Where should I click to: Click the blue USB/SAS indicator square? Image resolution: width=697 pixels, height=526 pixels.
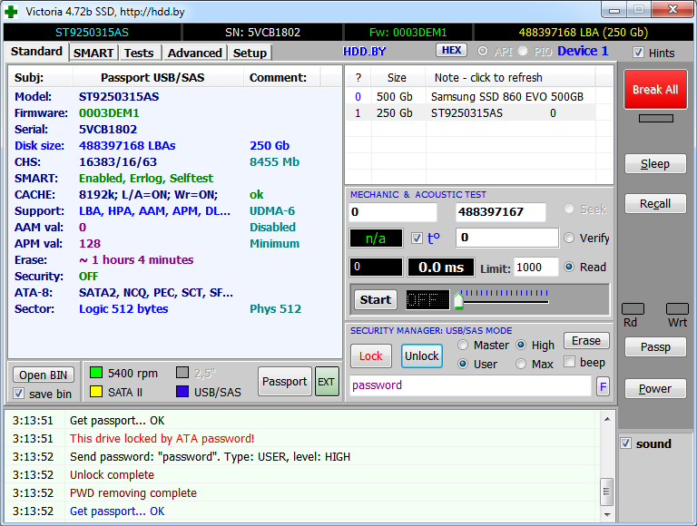pos(182,392)
